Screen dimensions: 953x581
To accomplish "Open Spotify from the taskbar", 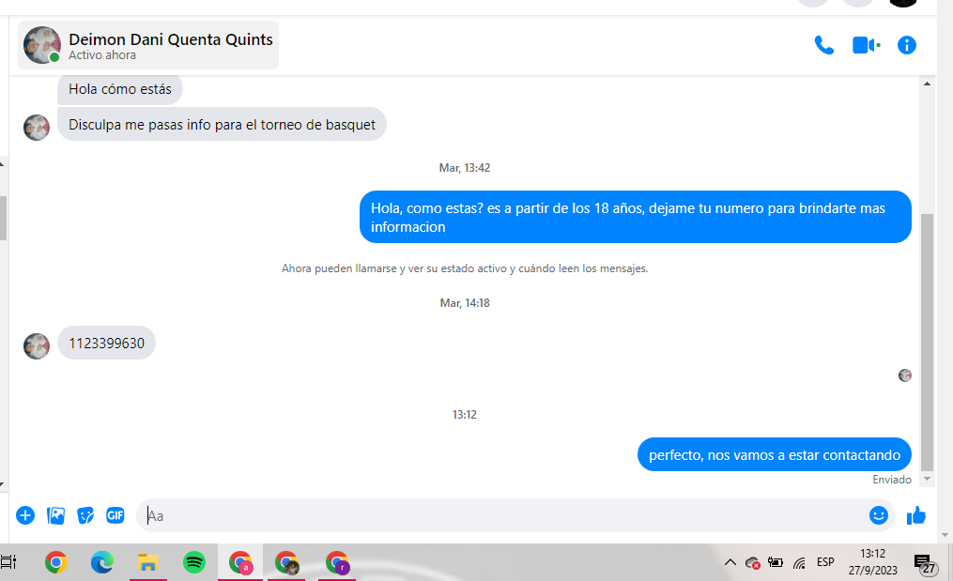I will tap(194, 562).
